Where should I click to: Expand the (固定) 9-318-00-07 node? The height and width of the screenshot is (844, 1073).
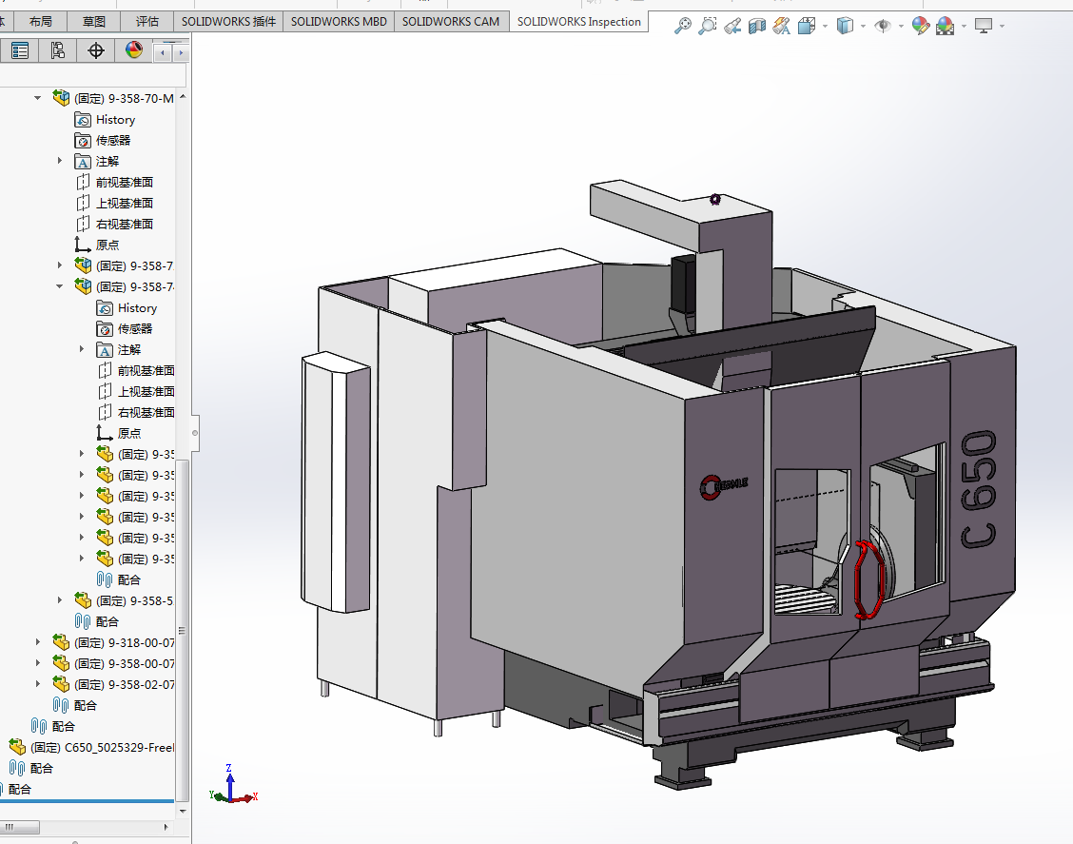(38, 642)
